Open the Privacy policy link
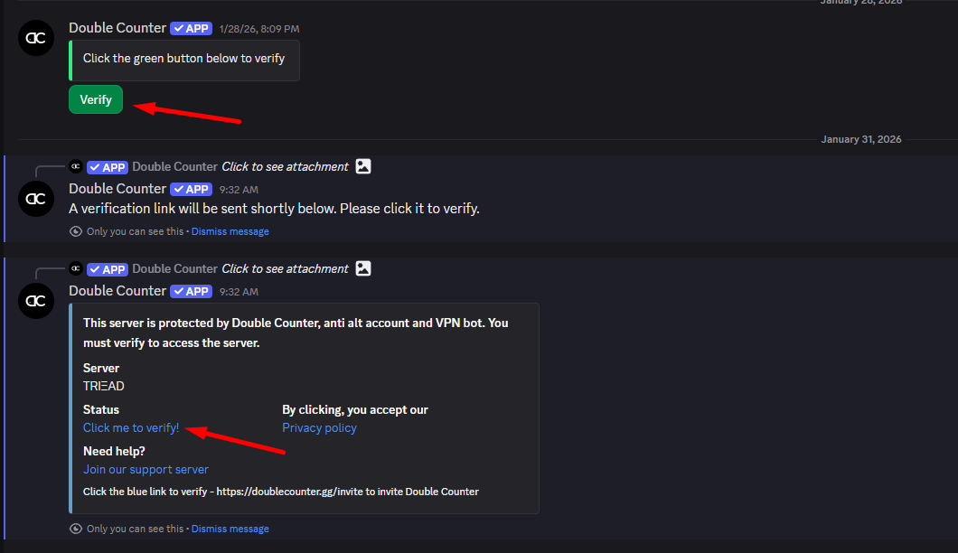958x553 pixels. [x=319, y=427]
